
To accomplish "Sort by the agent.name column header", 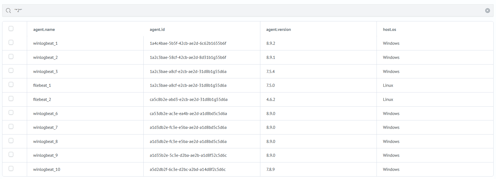I will [x=44, y=30].
